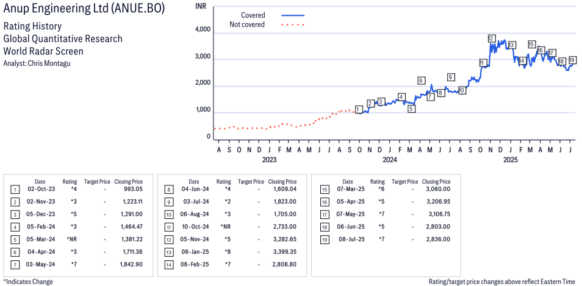
Task: Click the Anup Engineering Ltd (ANUE.BO) title
Action: coord(84,9)
